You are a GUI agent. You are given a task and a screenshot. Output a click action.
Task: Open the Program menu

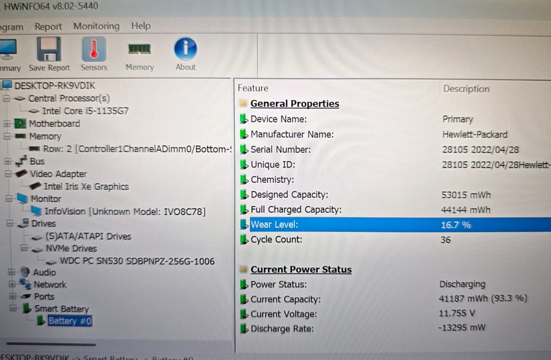point(11,27)
